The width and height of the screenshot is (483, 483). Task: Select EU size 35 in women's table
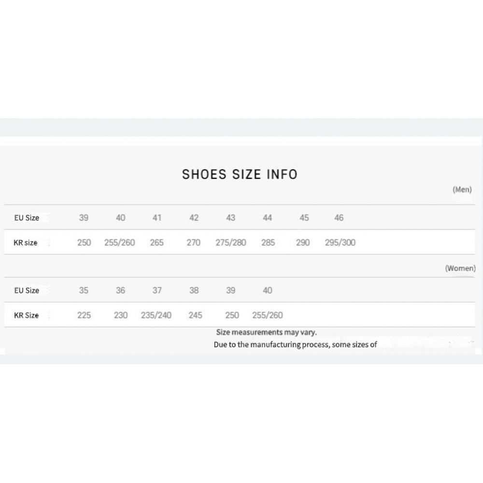(x=84, y=290)
